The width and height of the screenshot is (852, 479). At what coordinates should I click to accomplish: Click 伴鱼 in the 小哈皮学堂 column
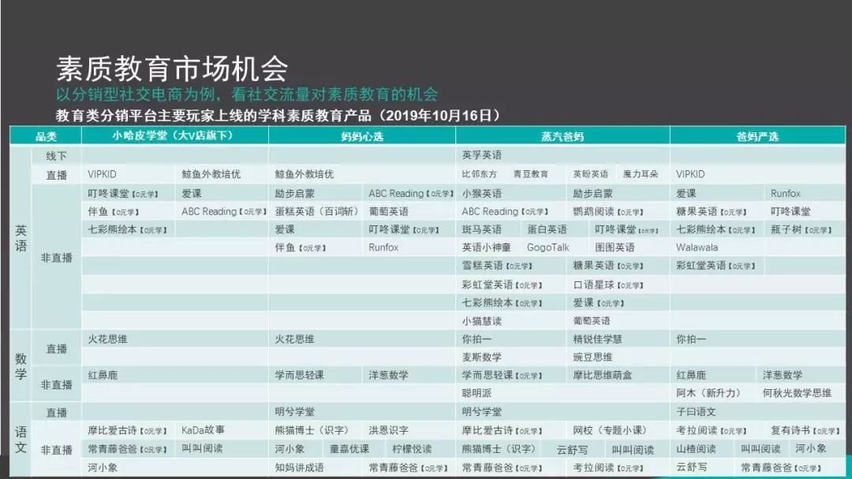(114, 212)
